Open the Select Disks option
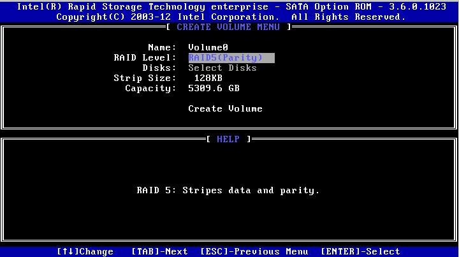The height and width of the screenshot is (257, 459). point(222,68)
